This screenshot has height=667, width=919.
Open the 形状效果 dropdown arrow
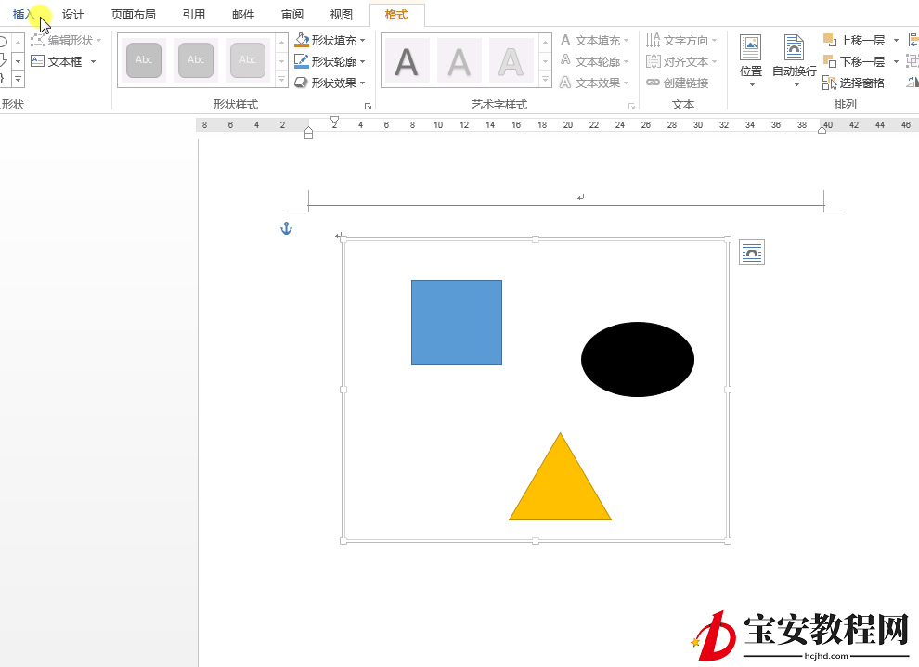(362, 83)
